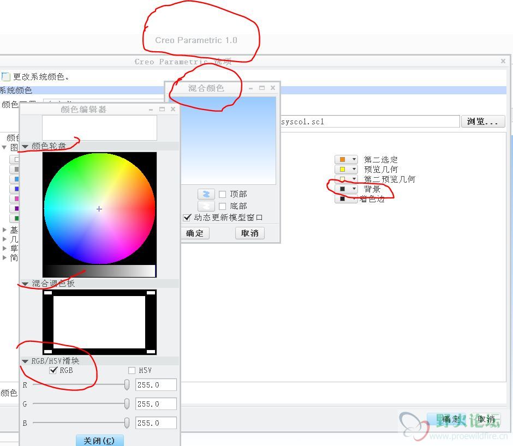
Task: Click the 关闭(C) button
Action: (x=99, y=441)
